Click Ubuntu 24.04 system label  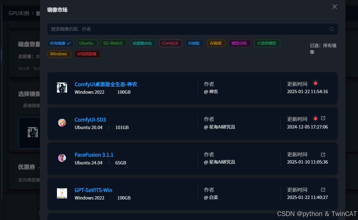89,163
